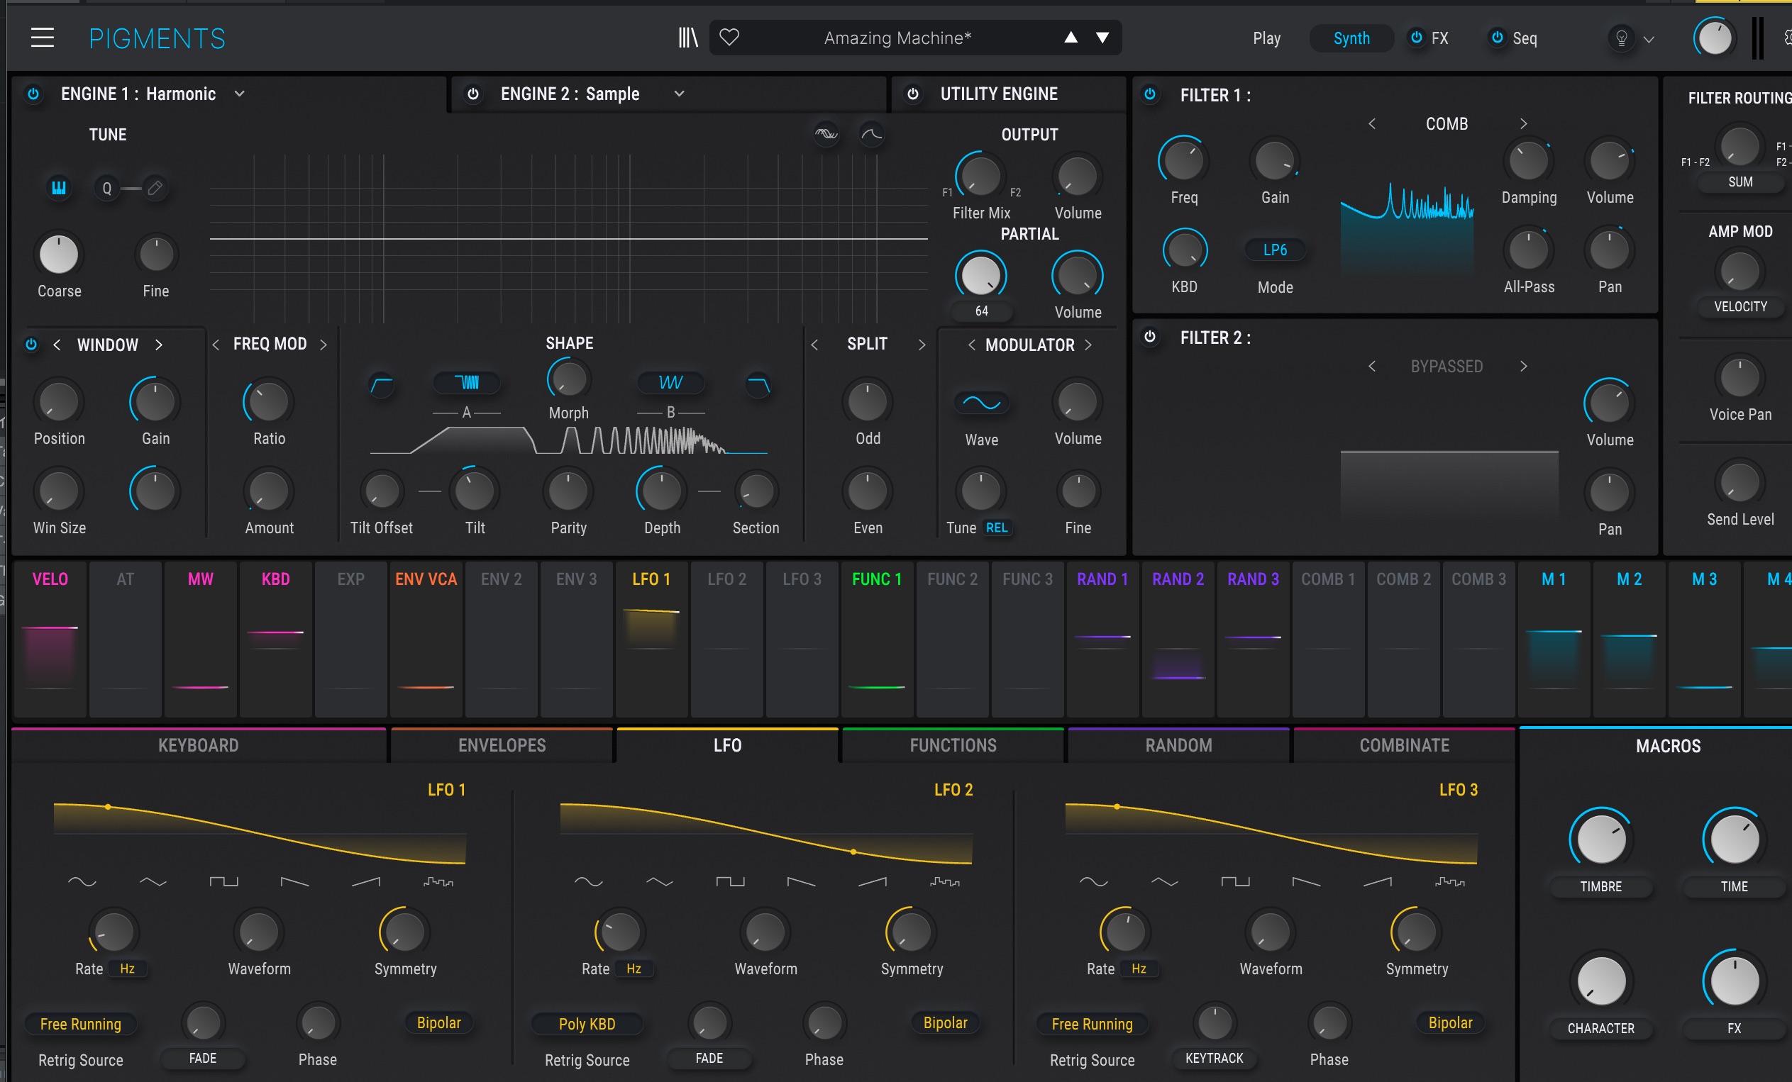The image size is (1792, 1082).
Task: Click the Coarse tune knob
Action: [x=58, y=255]
